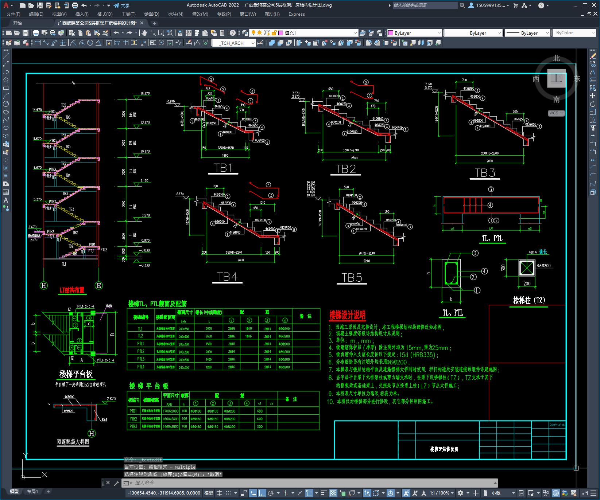Open the 编辑(E) menu
The height and width of the screenshot is (500, 600).
tap(36, 14)
